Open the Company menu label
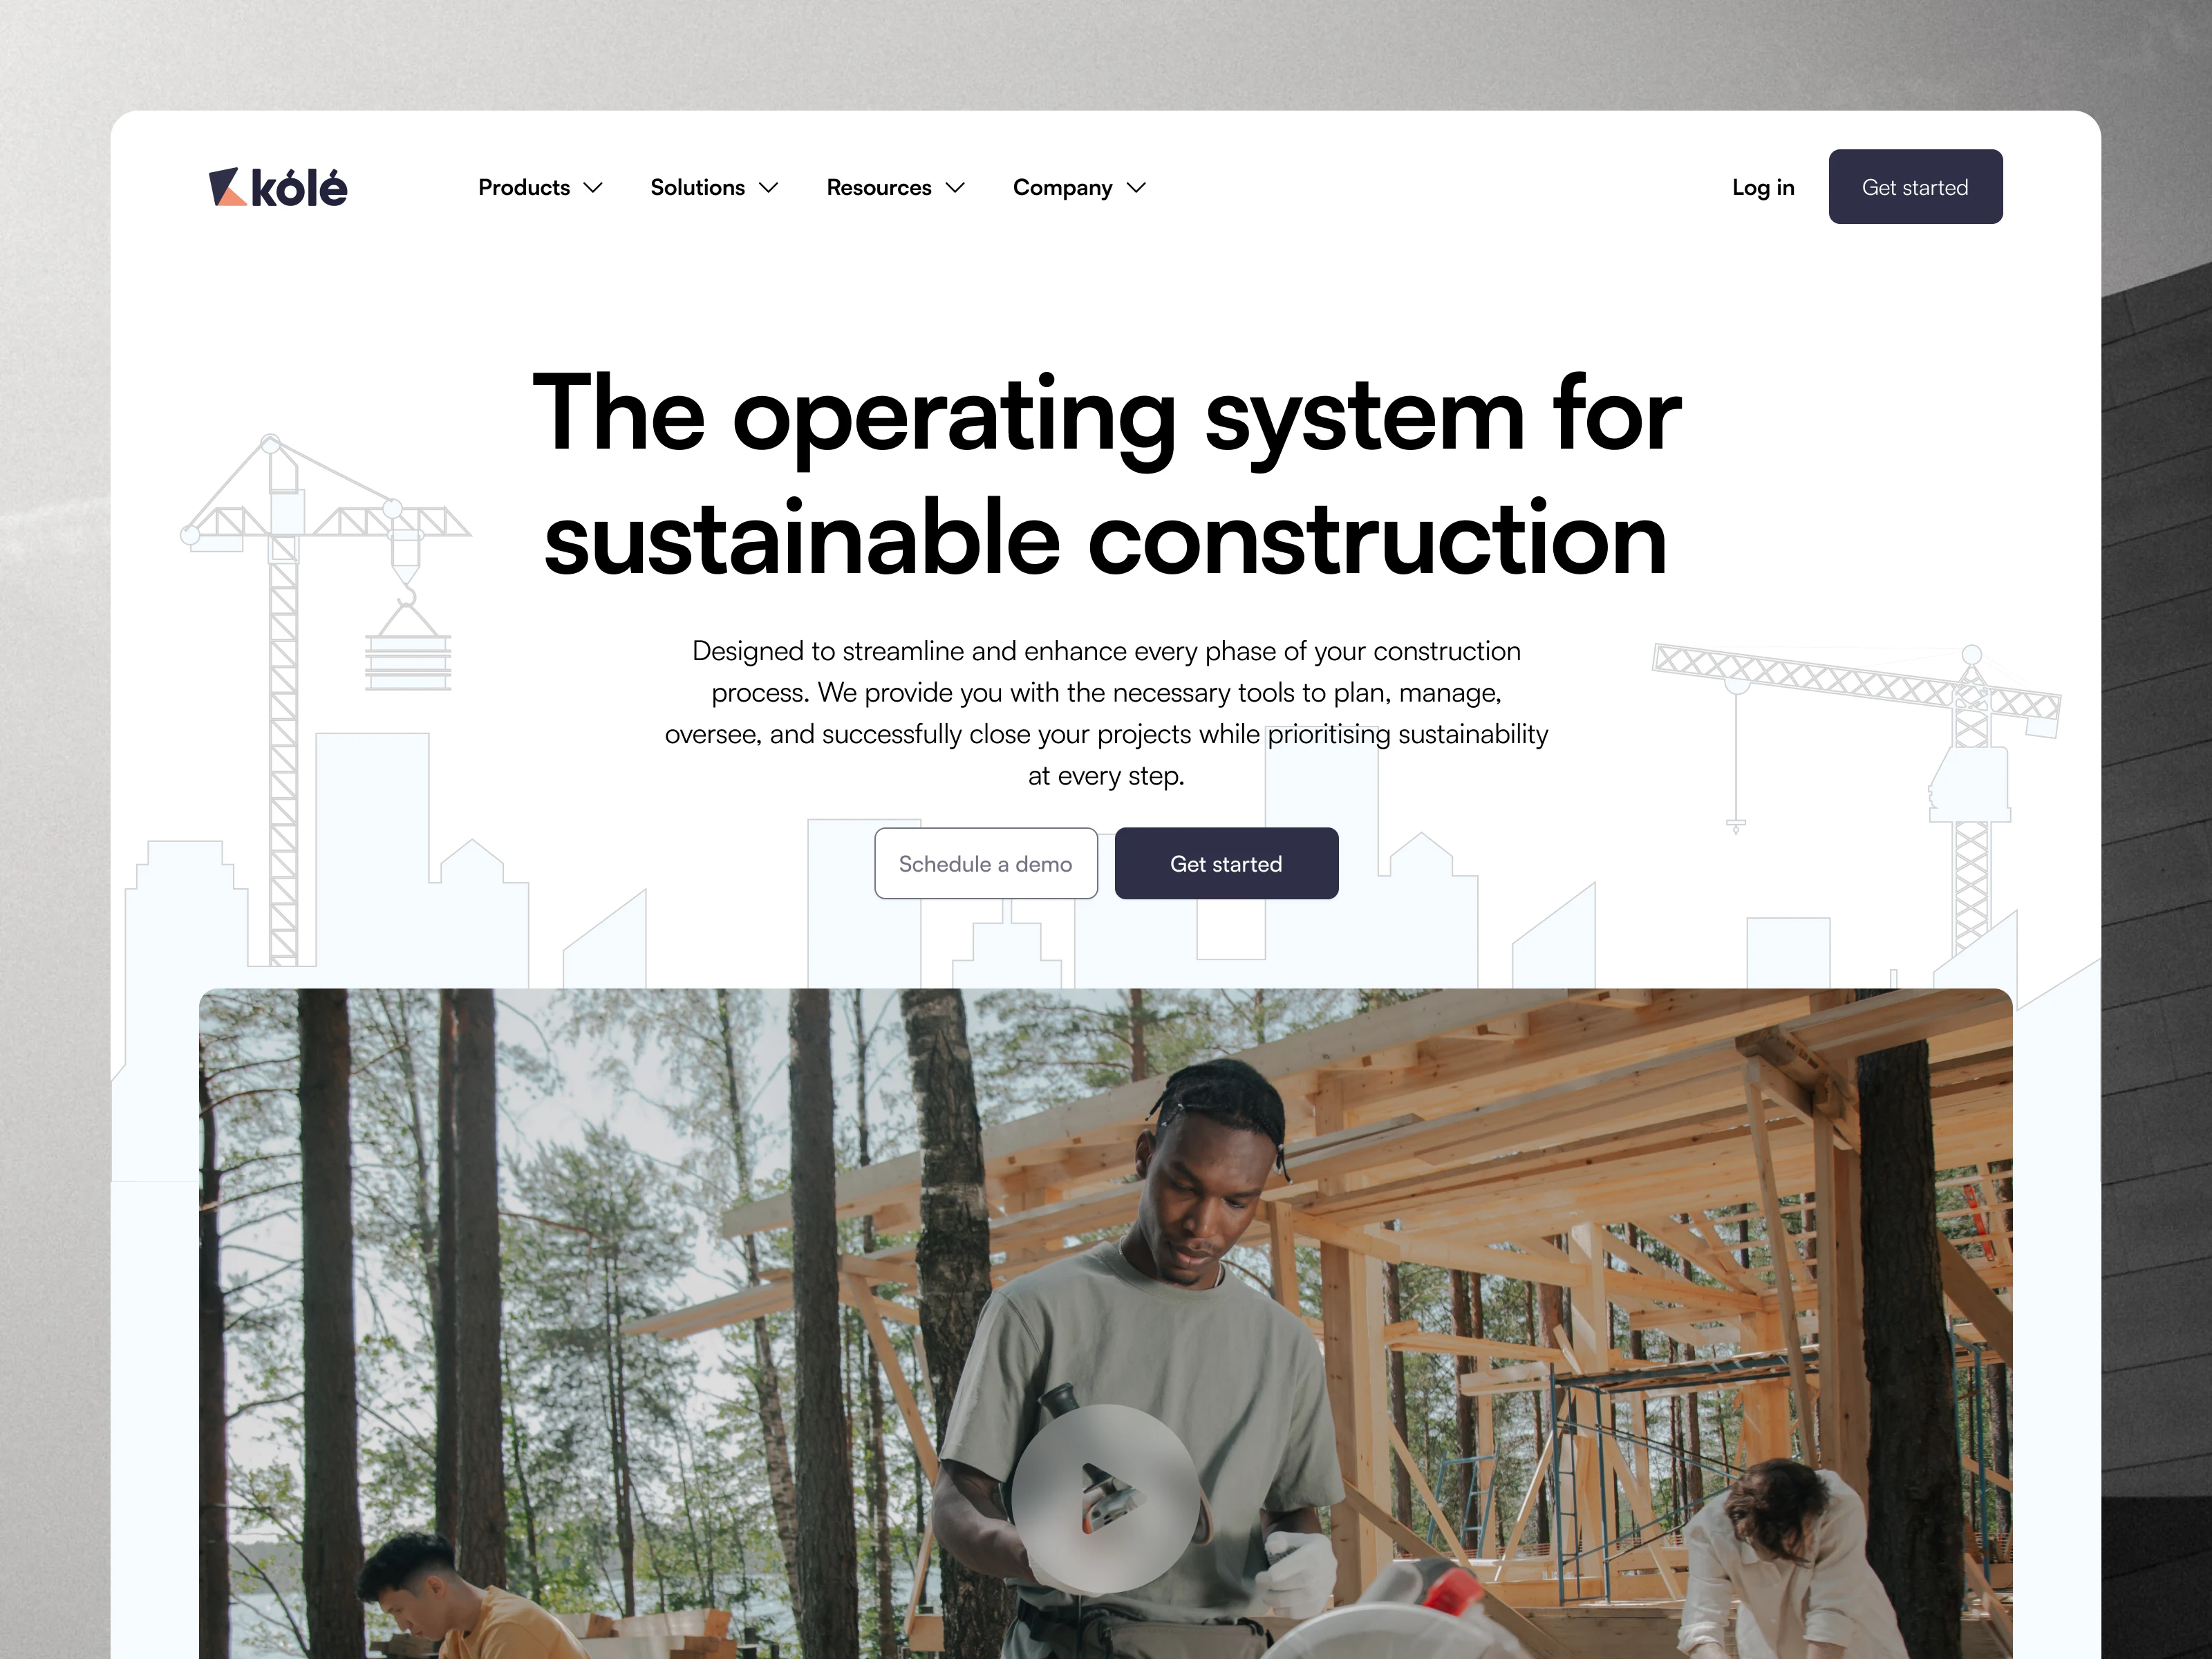 (x=1062, y=188)
